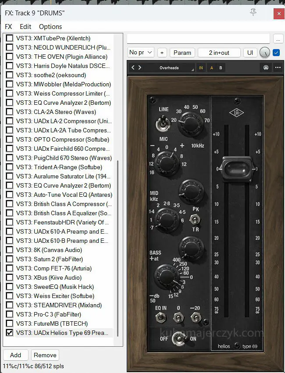Open the 'No pr' preset dropdown
The height and width of the screenshot is (373, 285).
click(141, 53)
